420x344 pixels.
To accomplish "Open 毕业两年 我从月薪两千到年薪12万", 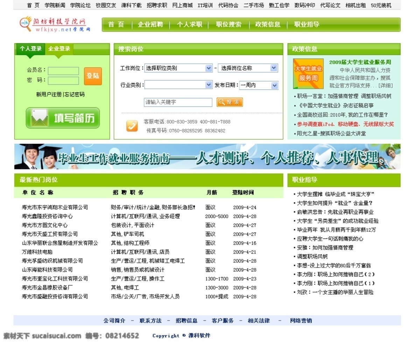I will pyautogui.click(x=336, y=230).
